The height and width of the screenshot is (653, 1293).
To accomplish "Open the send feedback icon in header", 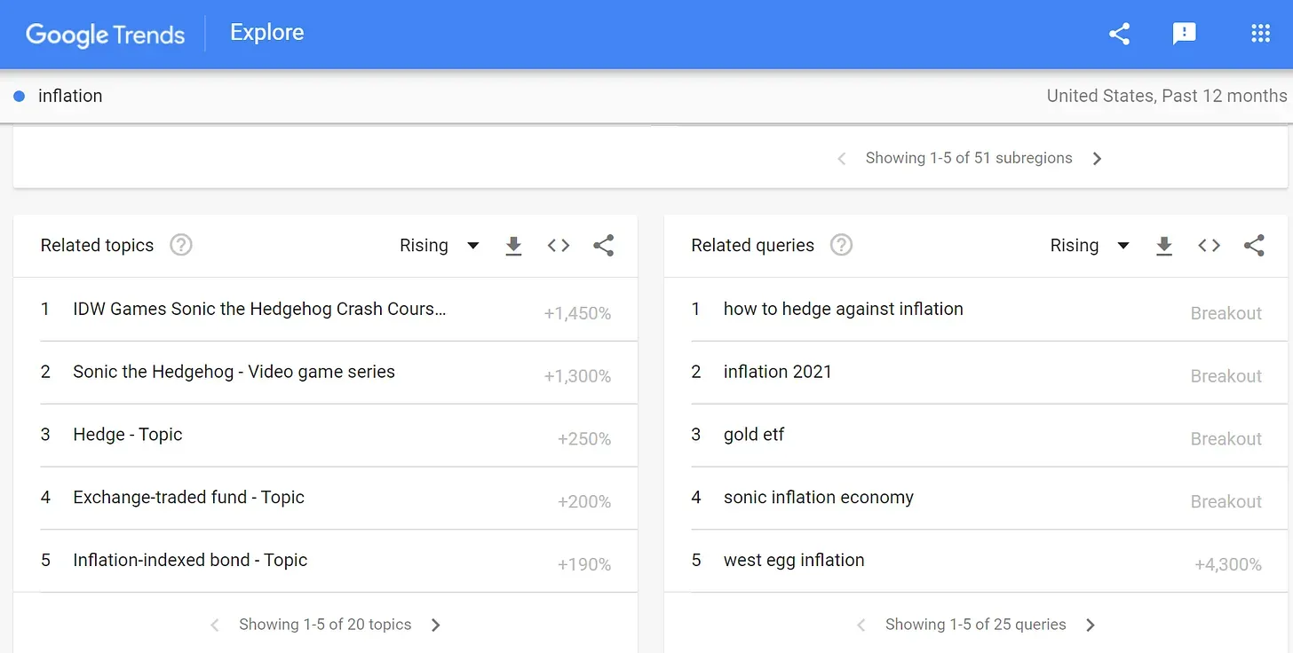I will (1184, 34).
